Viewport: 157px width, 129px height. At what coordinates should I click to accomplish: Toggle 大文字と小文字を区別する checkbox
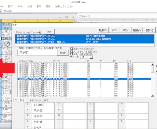pyautogui.click(x=72, y=52)
